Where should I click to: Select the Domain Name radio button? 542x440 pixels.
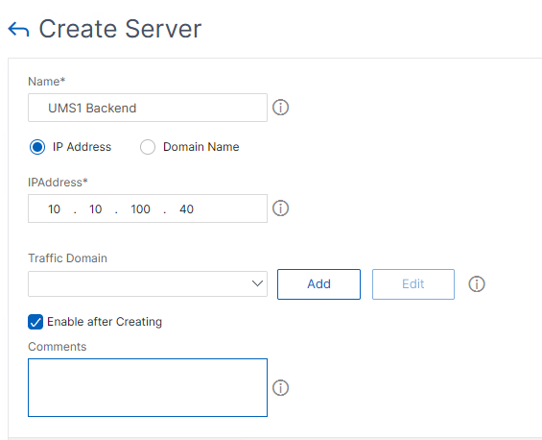pos(148,147)
